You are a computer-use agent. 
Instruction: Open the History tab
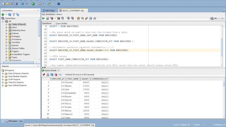pos(59,14)
